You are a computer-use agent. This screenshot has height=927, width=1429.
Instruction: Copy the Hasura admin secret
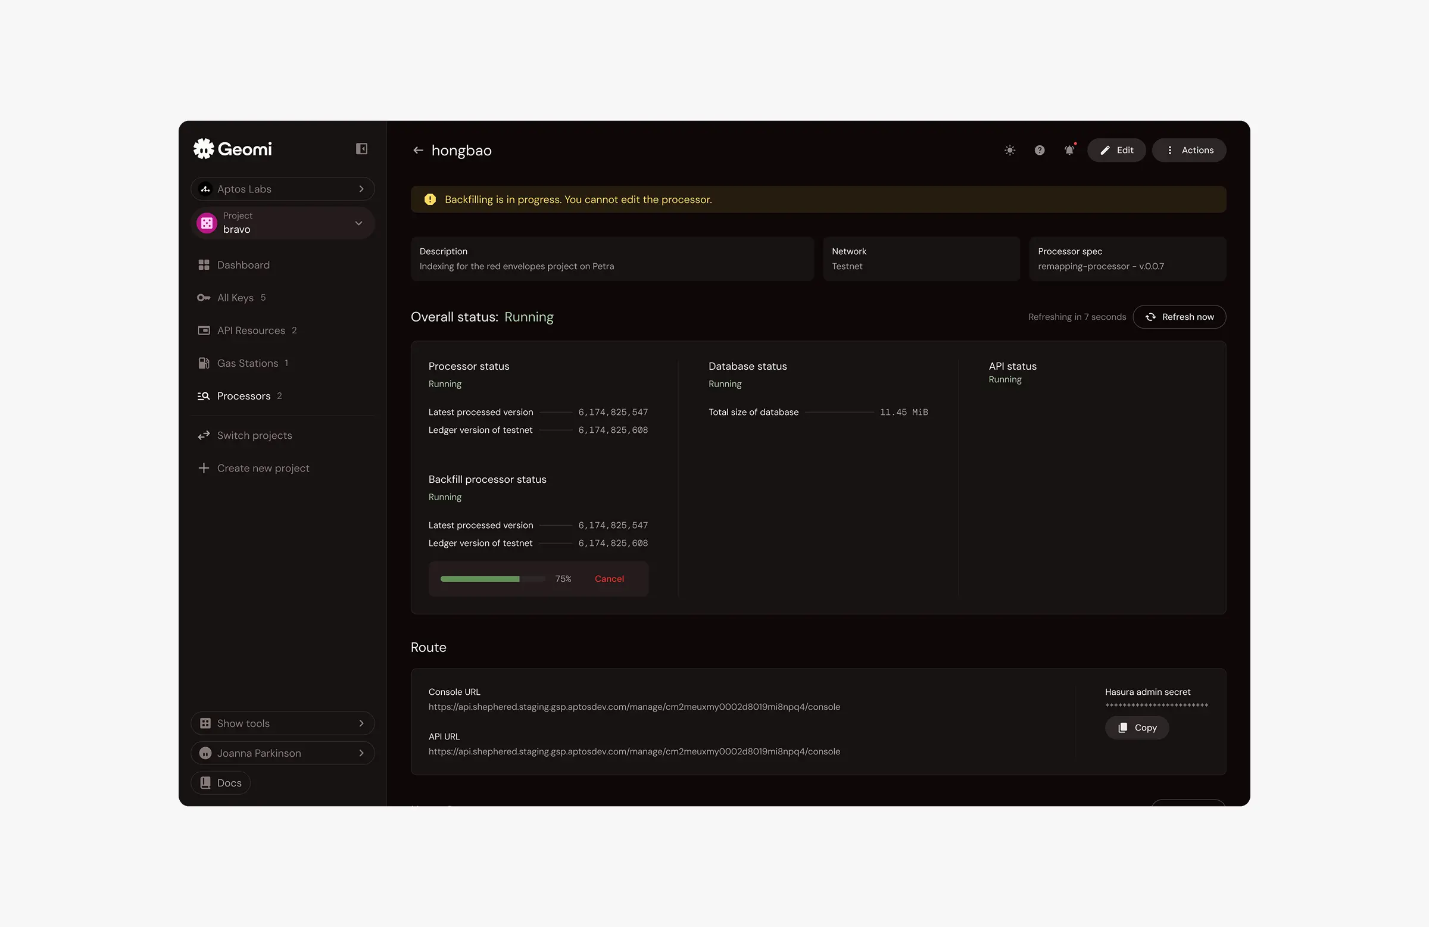click(1137, 728)
